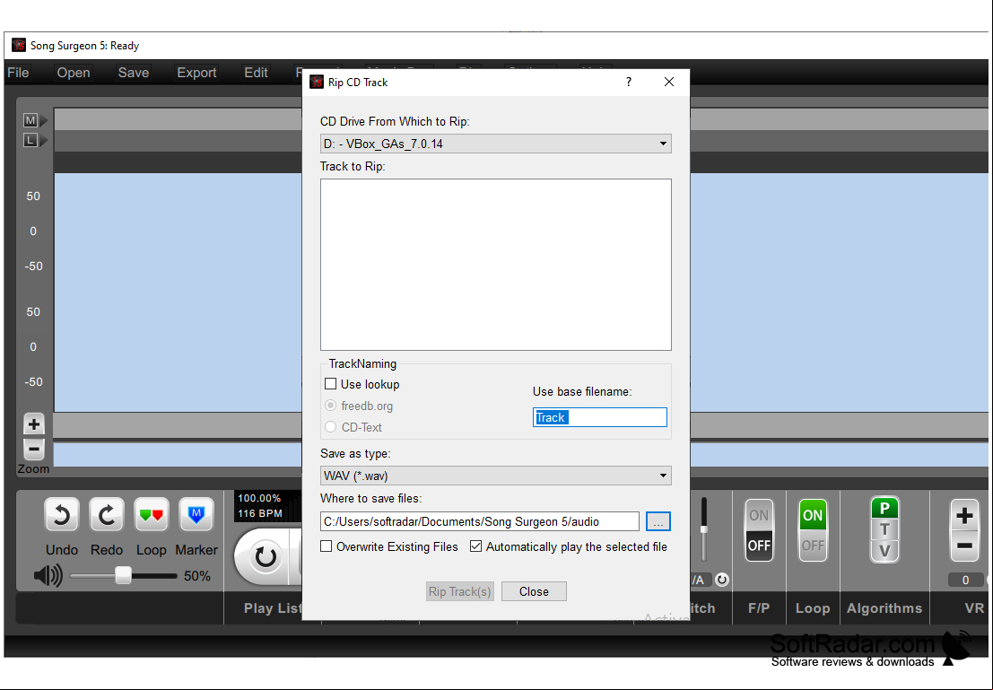Click the volume slider handle
The image size is (993, 690).
click(123, 575)
